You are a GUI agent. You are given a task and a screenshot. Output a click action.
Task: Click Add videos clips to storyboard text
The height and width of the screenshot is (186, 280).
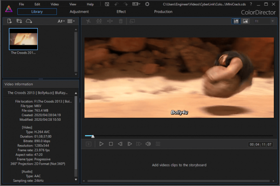tap(179, 165)
